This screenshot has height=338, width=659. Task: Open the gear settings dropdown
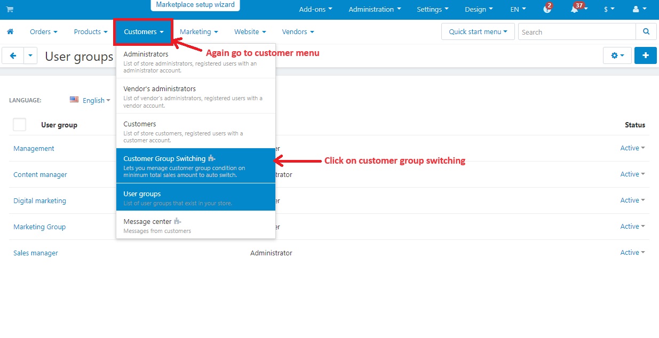617,55
